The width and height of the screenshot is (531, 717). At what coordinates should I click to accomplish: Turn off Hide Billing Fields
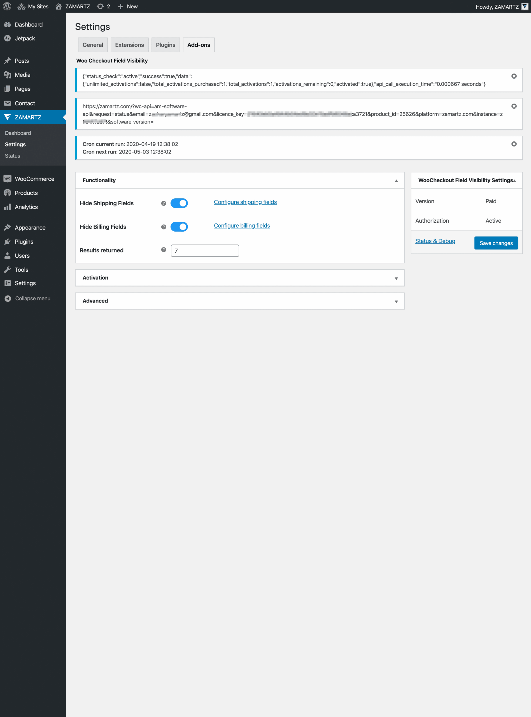coord(179,227)
